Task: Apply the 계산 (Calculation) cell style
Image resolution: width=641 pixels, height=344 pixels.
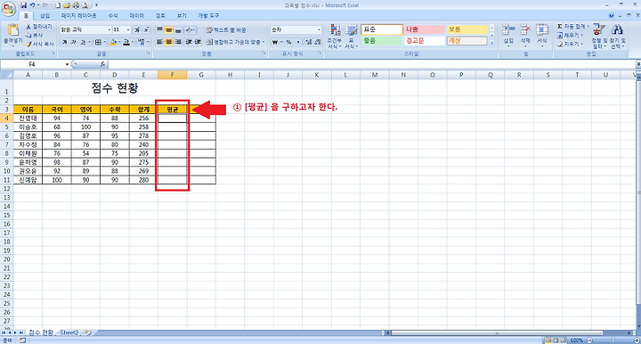Action: click(x=467, y=41)
